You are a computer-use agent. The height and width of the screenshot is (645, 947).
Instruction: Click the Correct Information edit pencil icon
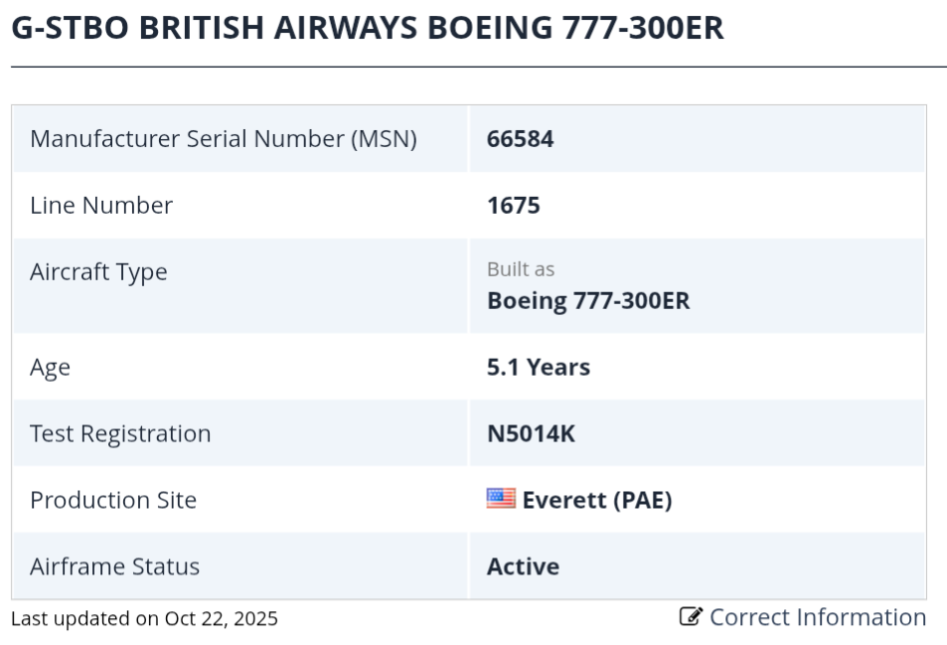click(x=690, y=617)
